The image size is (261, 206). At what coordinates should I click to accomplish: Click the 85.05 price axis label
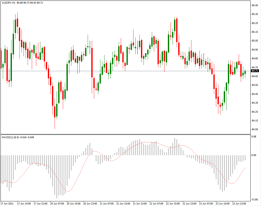point(255,41)
